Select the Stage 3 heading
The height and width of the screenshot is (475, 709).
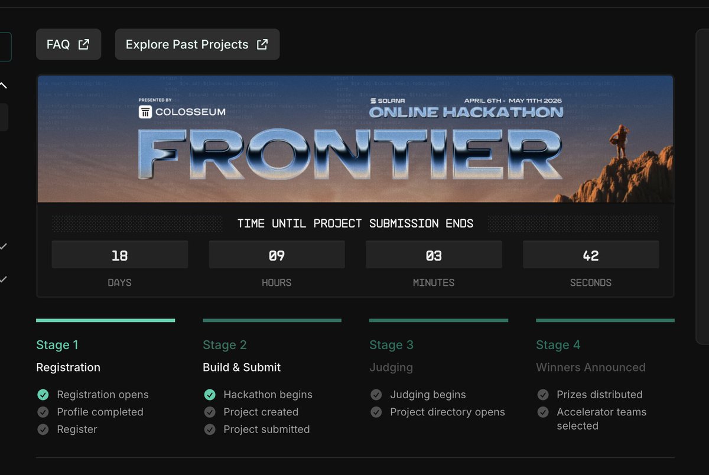click(x=391, y=345)
